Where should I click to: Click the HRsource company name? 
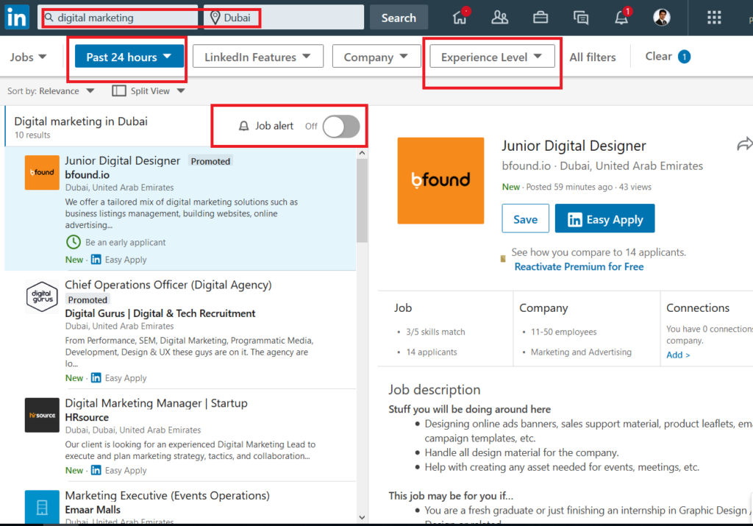(x=87, y=417)
